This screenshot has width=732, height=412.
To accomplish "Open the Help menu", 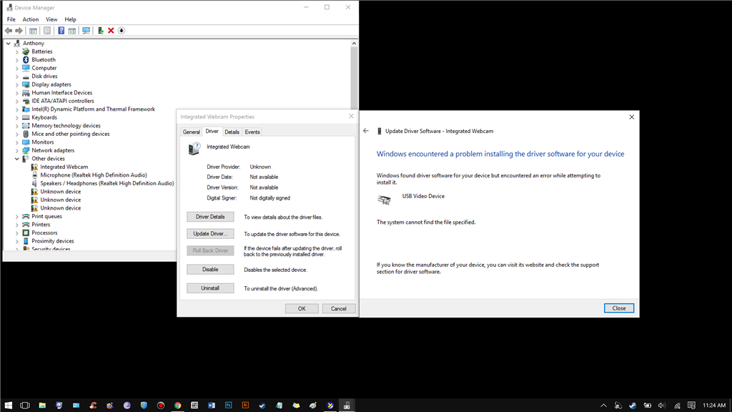I will [x=70, y=19].
